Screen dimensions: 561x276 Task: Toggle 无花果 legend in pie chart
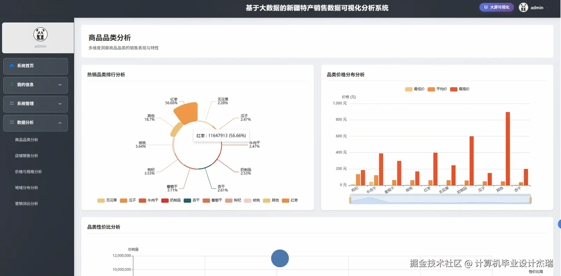click(107, 200)
